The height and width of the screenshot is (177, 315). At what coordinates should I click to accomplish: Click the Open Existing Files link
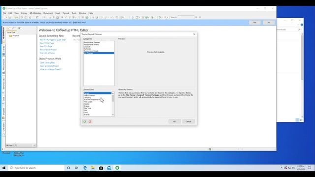click(47, 62)
